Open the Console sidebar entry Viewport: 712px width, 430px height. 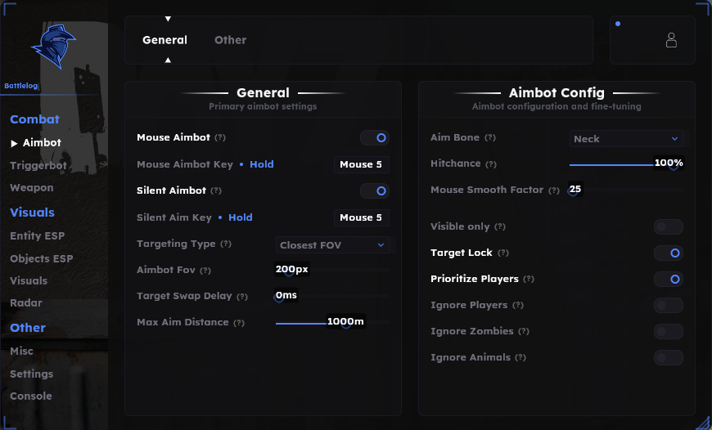[x=31, y=396]
